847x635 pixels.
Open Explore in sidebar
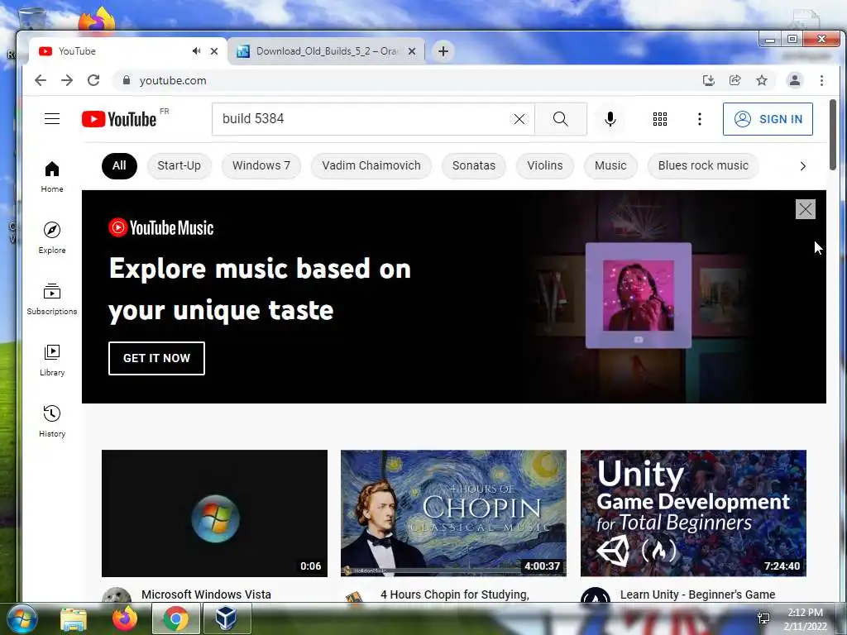(52, 238)
